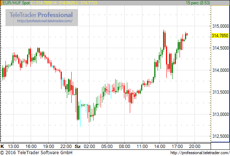The image size is (230, 156).
Task: Click the 314,5000 price axis label
Action: 220,48
